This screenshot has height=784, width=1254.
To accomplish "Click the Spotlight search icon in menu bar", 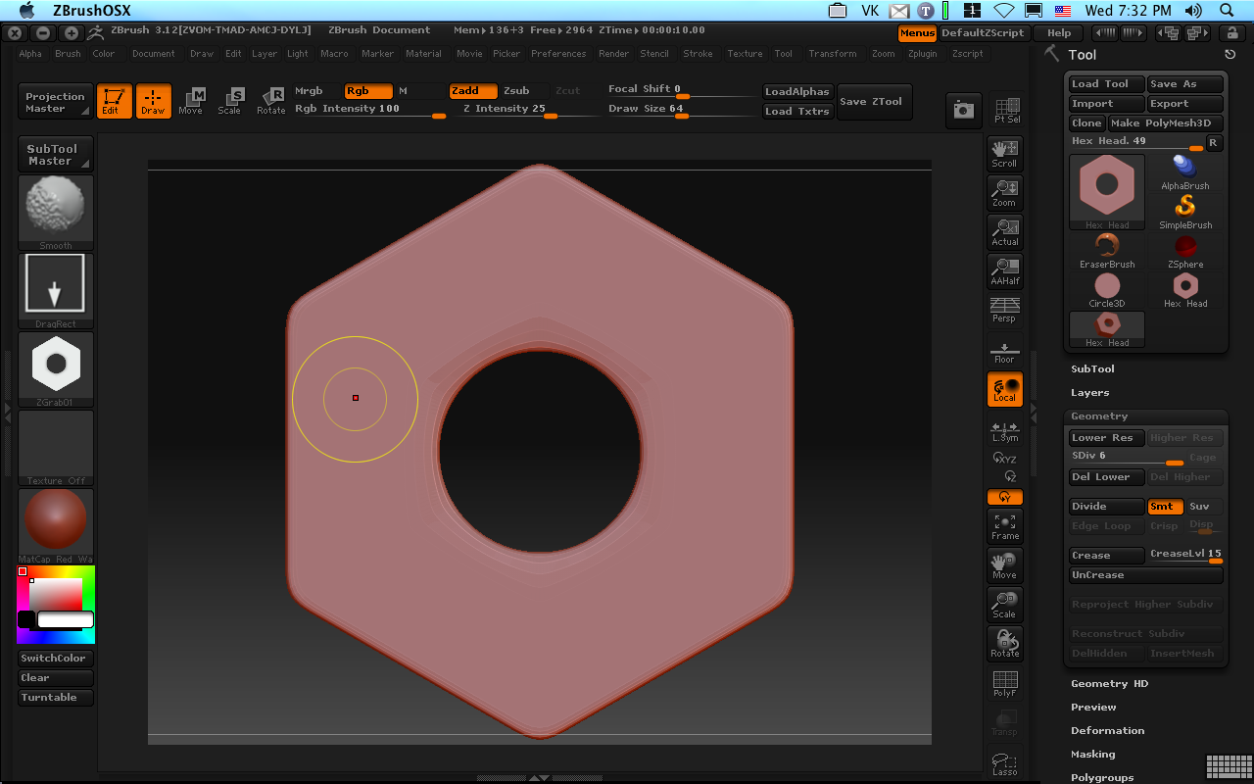I will pos(1227,11).
